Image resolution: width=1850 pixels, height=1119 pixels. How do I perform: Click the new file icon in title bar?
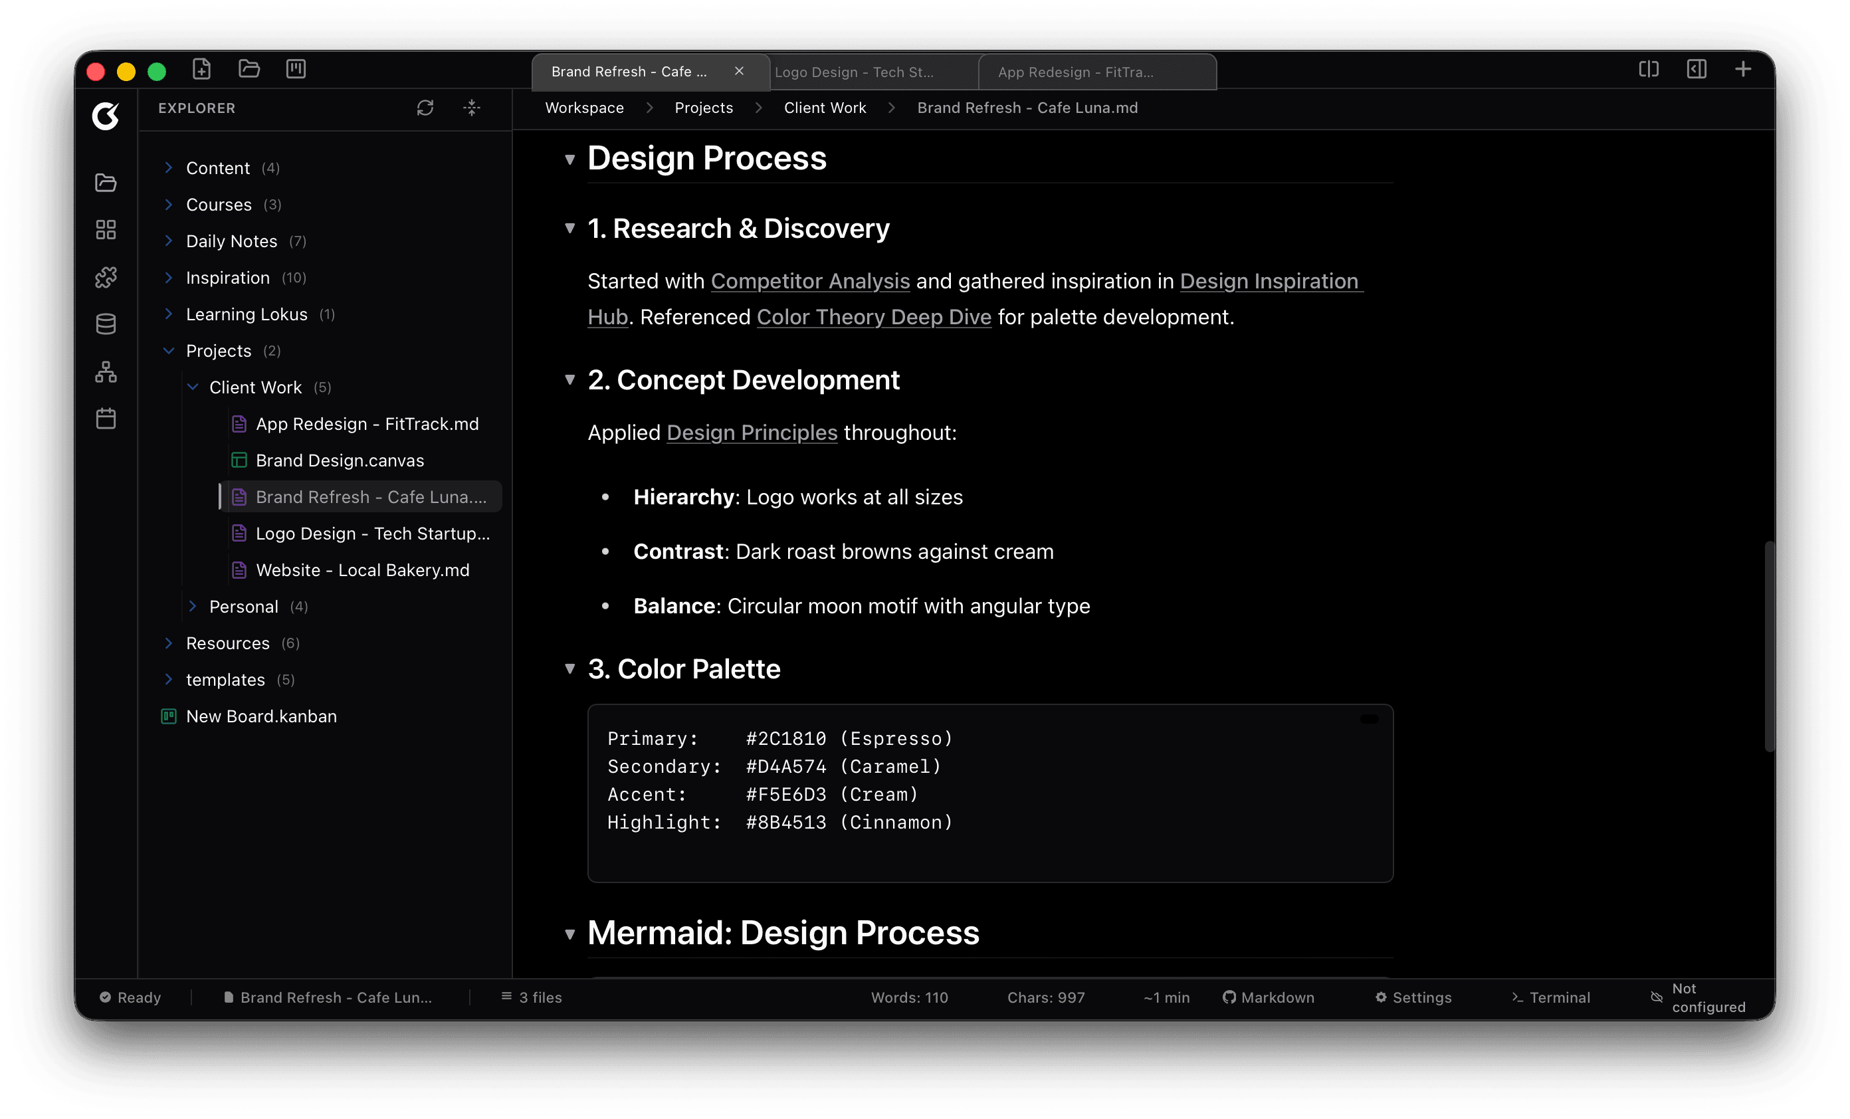(201, 69)
